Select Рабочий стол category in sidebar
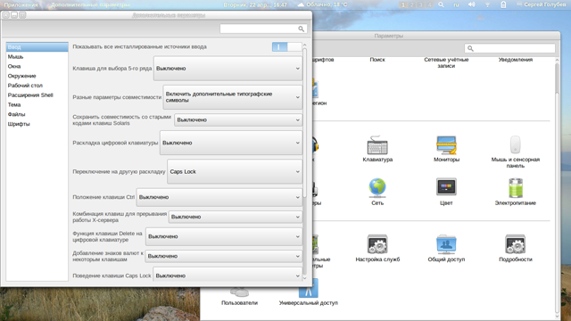The image size is (571, 321). coord(37,86)
